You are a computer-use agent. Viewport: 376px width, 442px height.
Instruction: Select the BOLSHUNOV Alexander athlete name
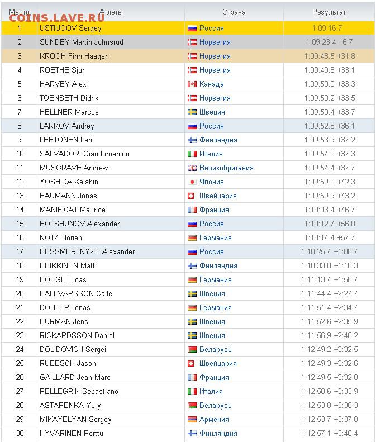(x=79, y=224)
